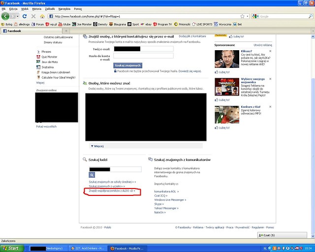Switch to the Acid Drinkers taskbar window

tap(88, 249)
